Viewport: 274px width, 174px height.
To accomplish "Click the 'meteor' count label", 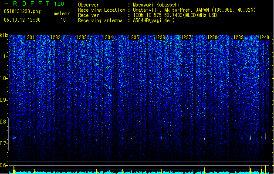I will [x=62, y=13].
